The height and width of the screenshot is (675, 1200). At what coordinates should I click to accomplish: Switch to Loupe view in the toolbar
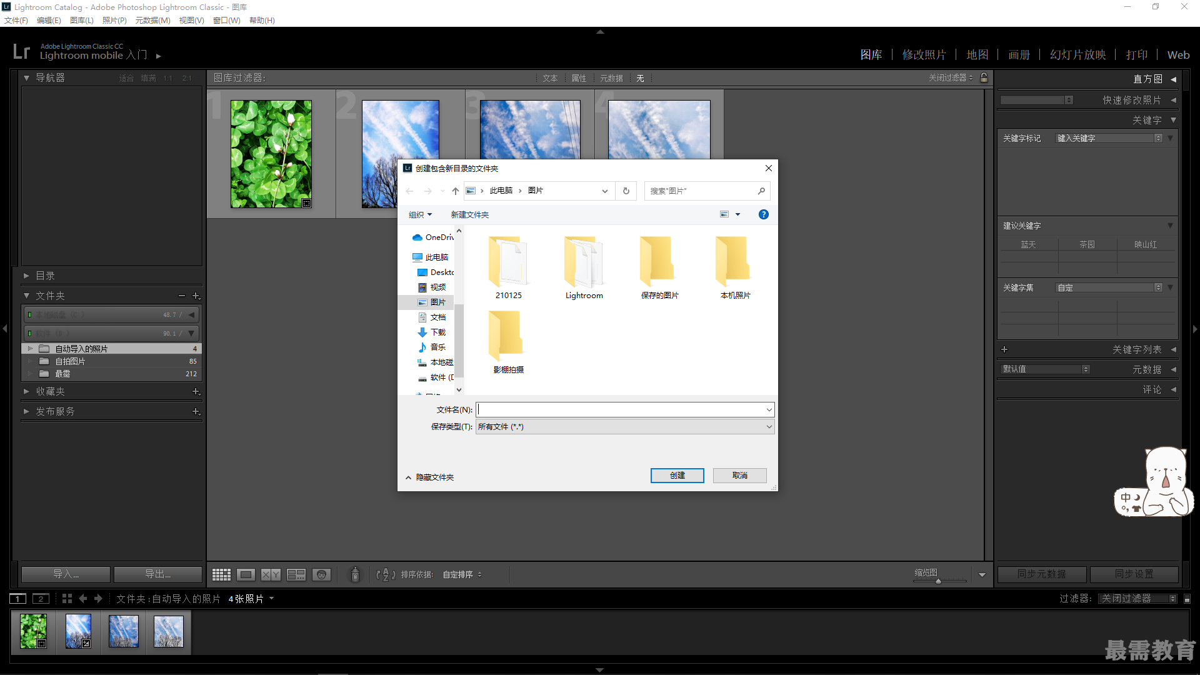coord(246,574)
